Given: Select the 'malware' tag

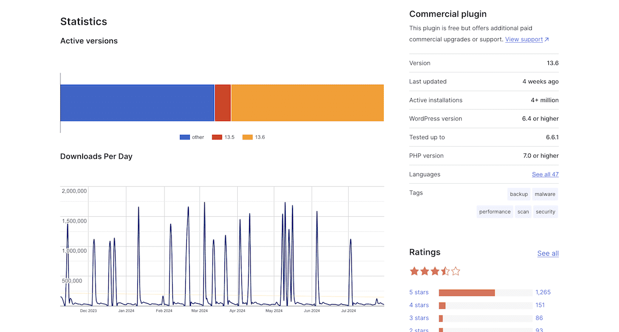Looking at the screenshot, I should 545,194.
